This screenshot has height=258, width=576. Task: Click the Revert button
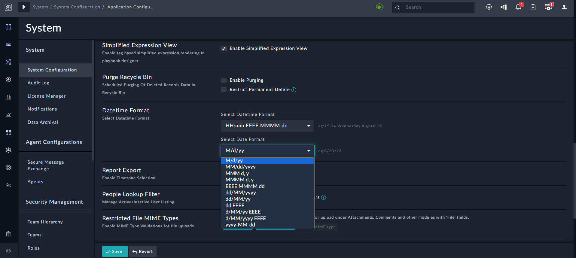tap(143, 251)
